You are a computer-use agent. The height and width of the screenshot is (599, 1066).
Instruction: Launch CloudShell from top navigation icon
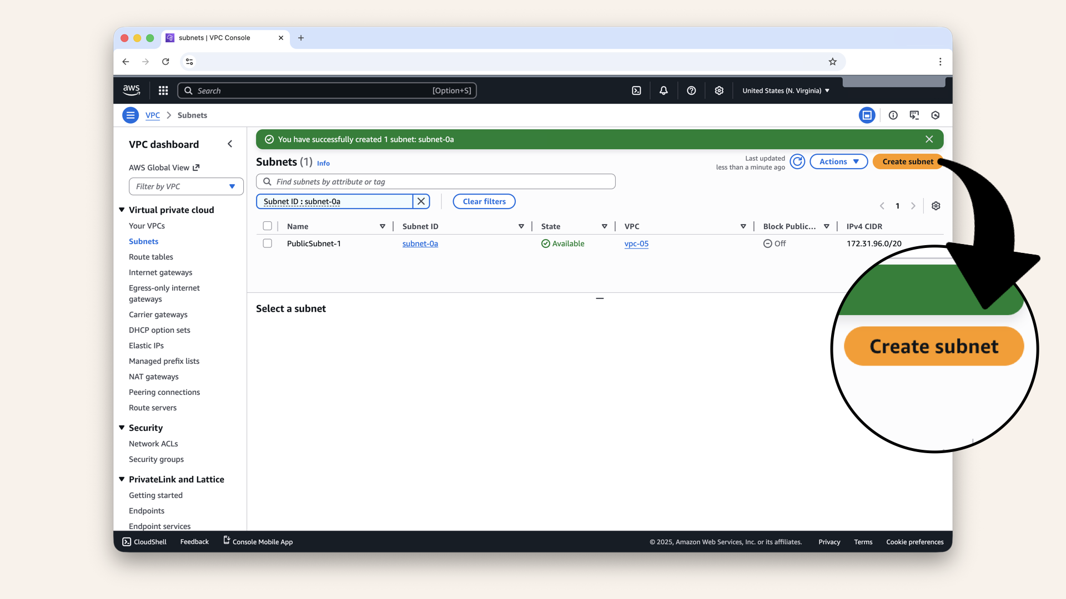click(x=636, y=90)
